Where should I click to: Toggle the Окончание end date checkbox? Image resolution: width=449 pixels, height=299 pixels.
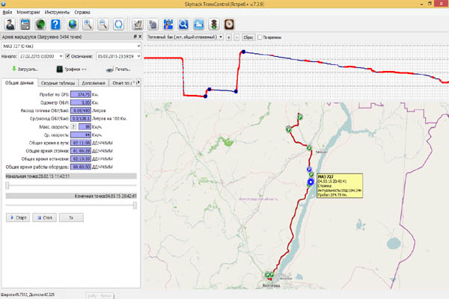68,55
